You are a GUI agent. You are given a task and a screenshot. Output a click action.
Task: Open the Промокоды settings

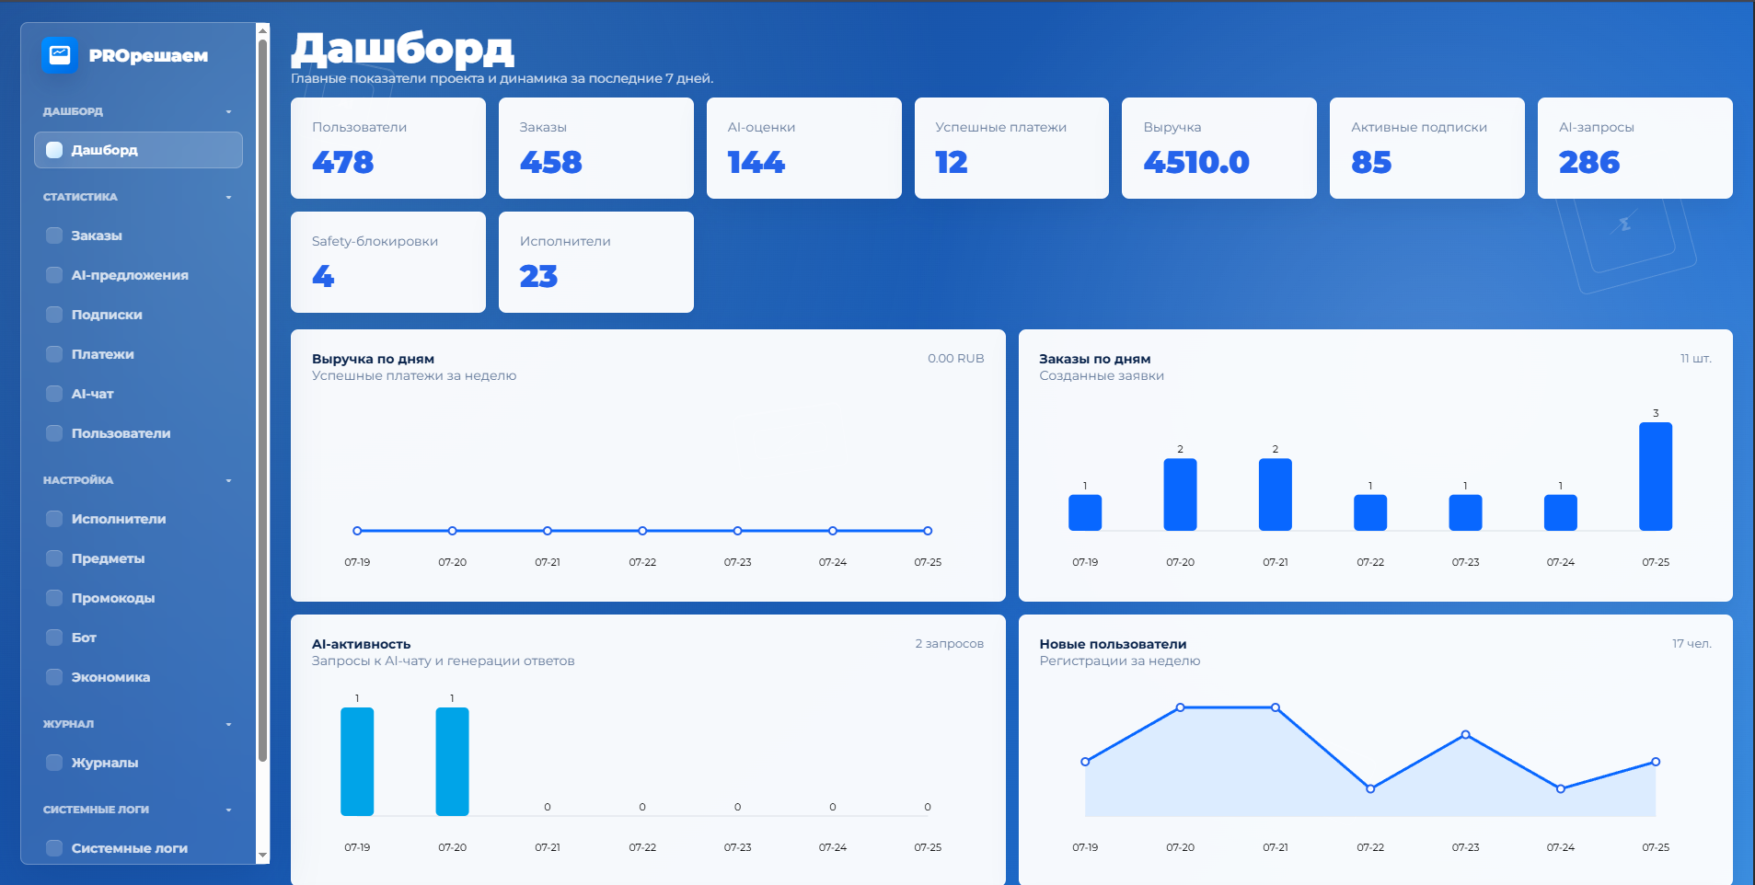click(x=138, y=598)
